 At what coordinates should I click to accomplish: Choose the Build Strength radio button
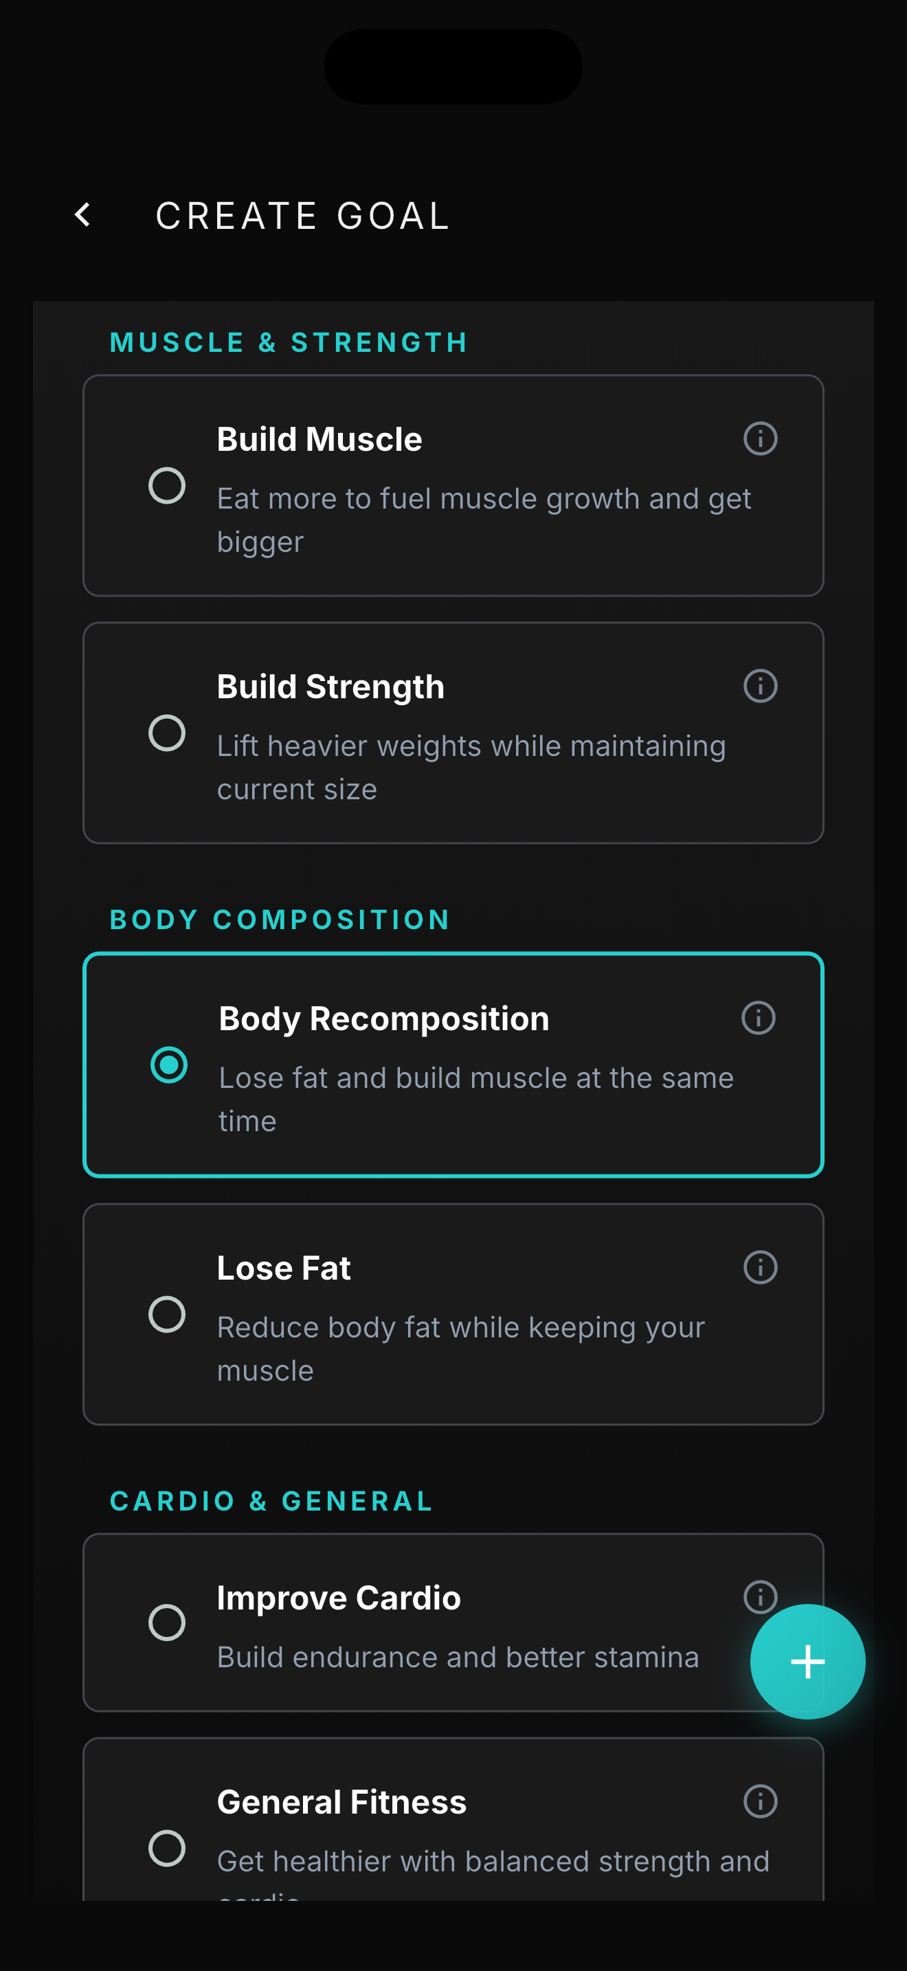pyautogui.click(x=167, y=733)
